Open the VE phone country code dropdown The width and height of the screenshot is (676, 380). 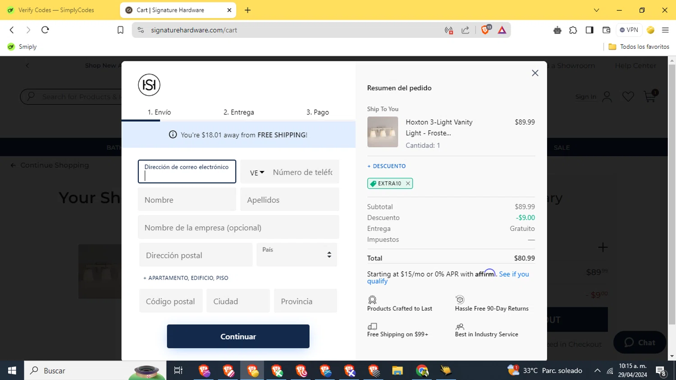(257, 173)
